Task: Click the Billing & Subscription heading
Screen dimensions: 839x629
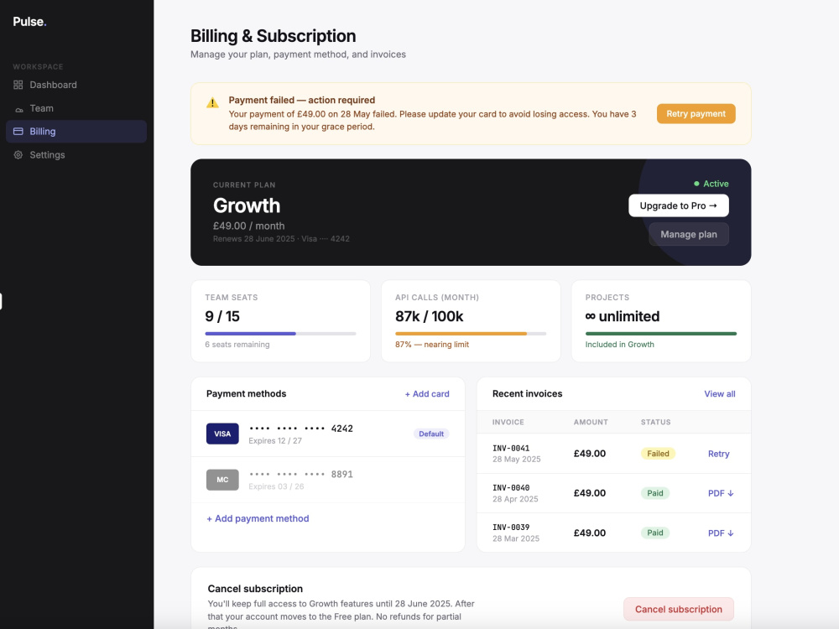Action: point(274,36)
